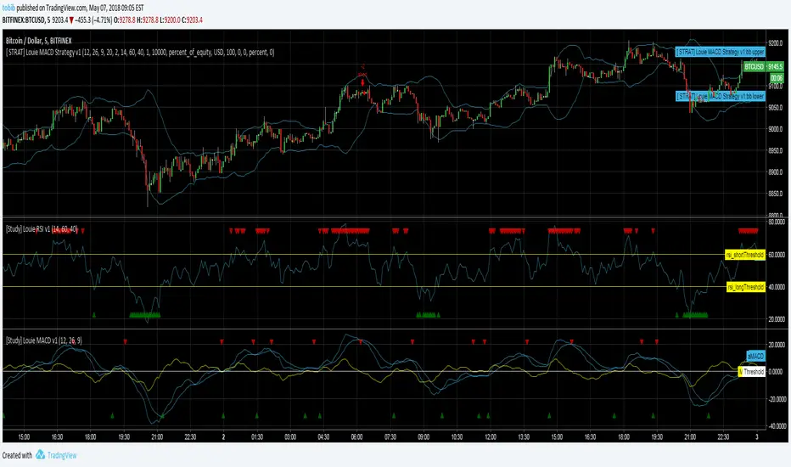This screenshot has width=791, height=467.
Task: Click the rsi_longThreshold yellow label
Action: 746,287
